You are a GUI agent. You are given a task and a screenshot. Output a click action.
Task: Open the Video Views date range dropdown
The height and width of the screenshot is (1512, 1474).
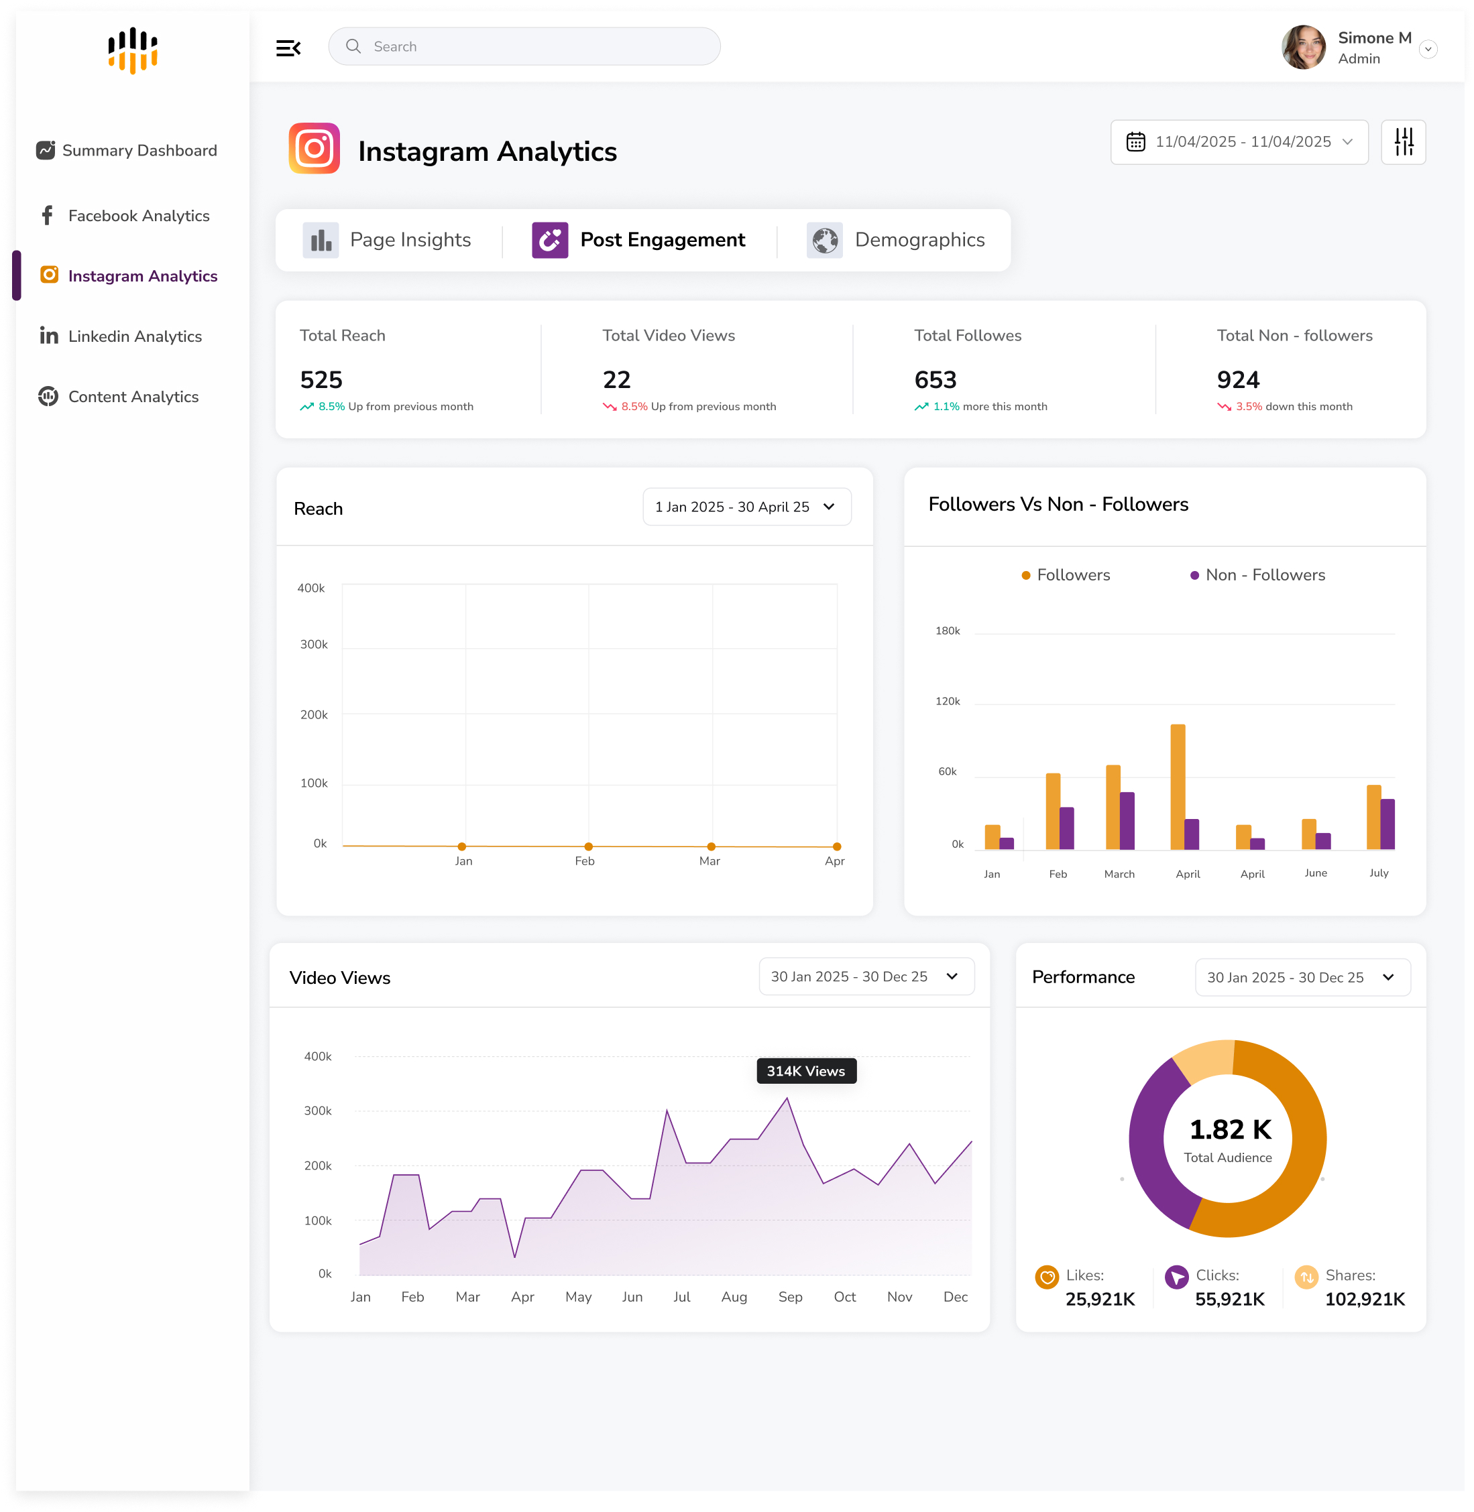pyautogui.click(x=866, y=976)
